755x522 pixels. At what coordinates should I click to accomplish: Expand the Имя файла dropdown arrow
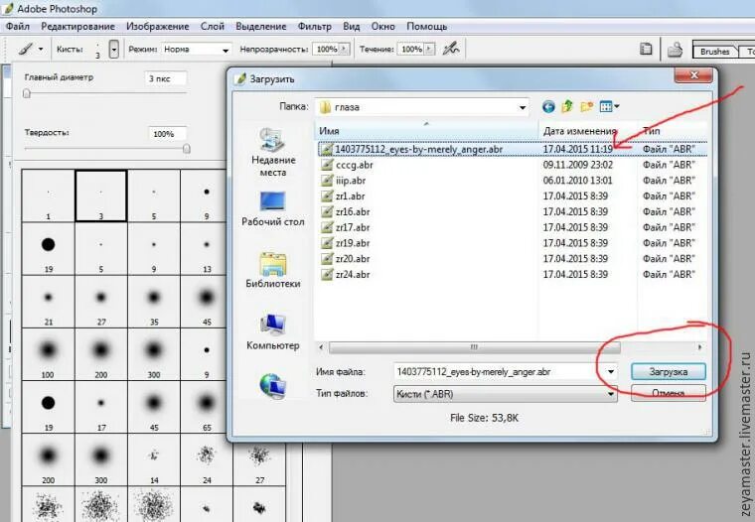(611, 372)
